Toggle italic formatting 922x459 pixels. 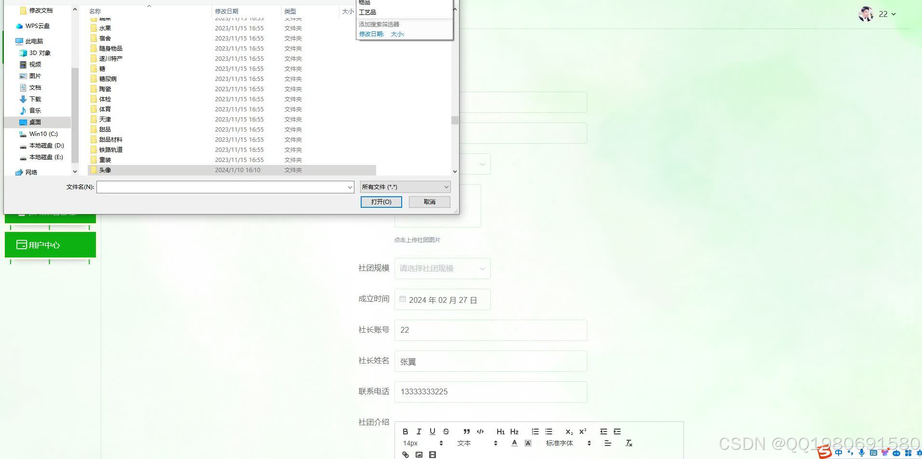coord(419,432)
